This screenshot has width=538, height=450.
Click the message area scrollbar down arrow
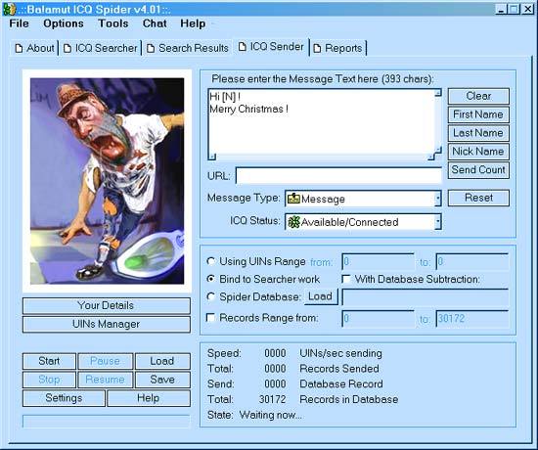tap(438, 151)
